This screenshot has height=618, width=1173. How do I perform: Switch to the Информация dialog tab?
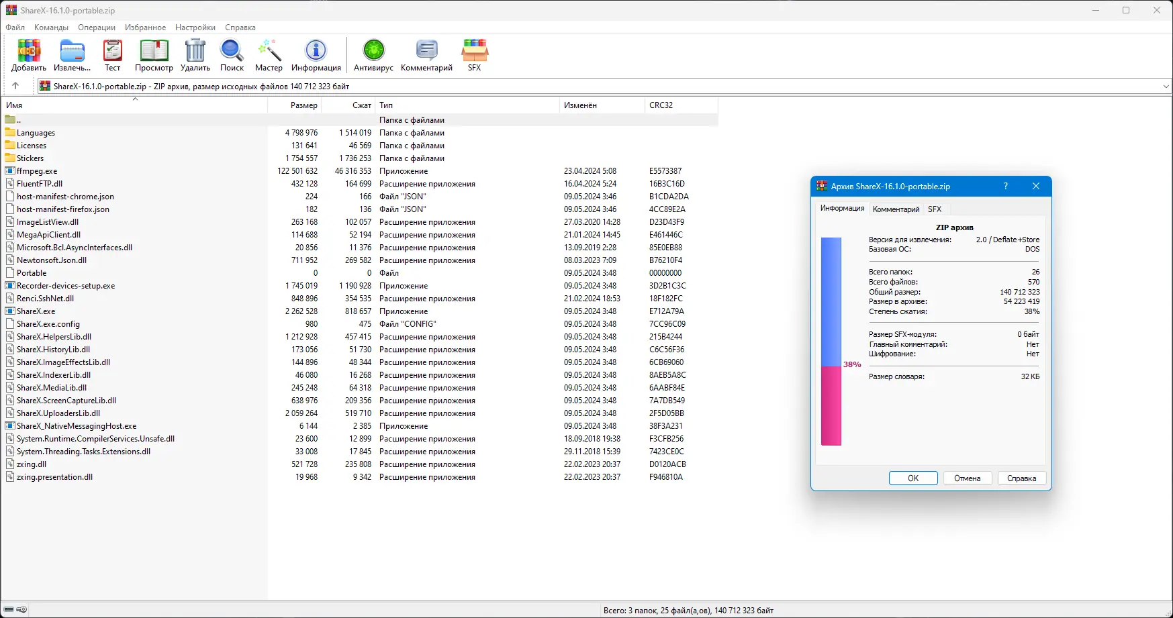[x=842, y=209]
